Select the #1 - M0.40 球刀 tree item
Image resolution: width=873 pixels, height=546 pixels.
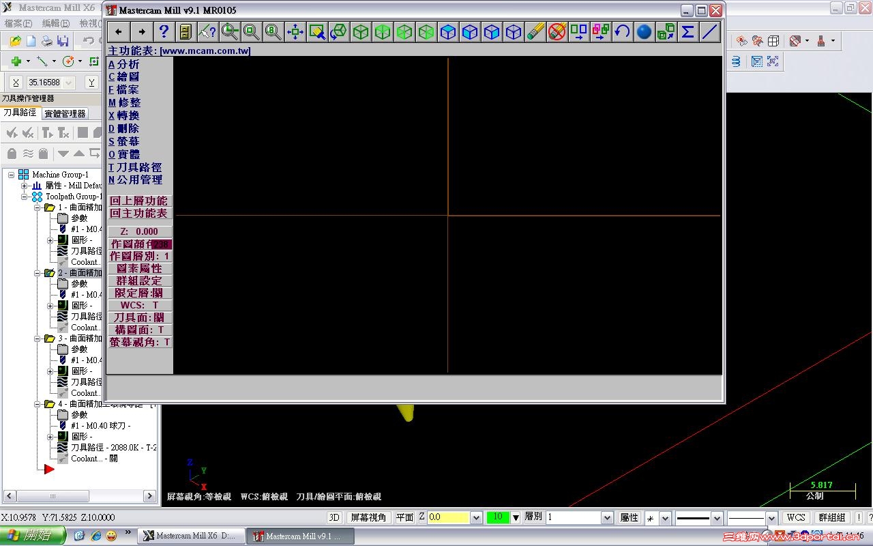click(x=100, y=426)
